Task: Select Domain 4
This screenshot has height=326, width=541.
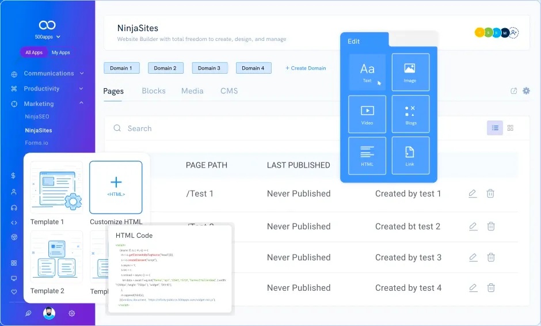Action: tap(254, 68)
